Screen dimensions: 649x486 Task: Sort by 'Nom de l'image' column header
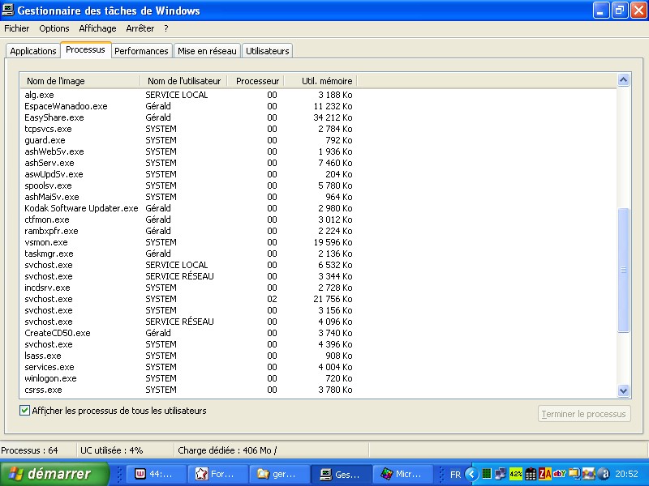[80, 81]
